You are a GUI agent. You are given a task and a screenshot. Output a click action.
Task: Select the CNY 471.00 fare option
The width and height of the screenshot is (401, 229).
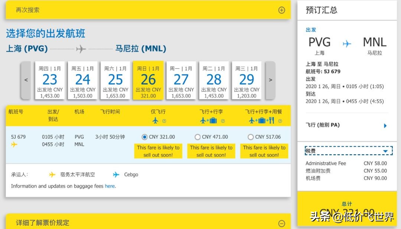pyautogui.click(x=197, y=137)
